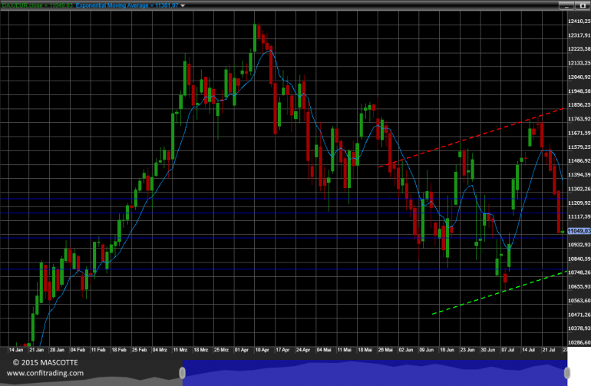Click the 10840,59 price axis label
Viewport: 591px width, 386px height.
click(579, 259)
